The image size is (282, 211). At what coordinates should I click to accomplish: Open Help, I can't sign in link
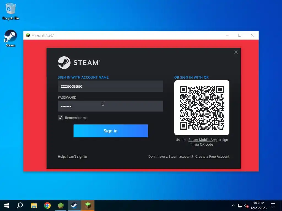(72, 156)
